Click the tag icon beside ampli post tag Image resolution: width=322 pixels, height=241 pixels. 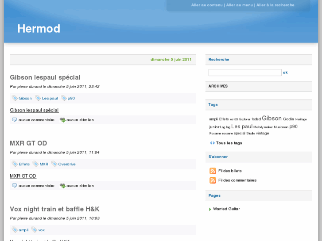click(x=15, y=230)
